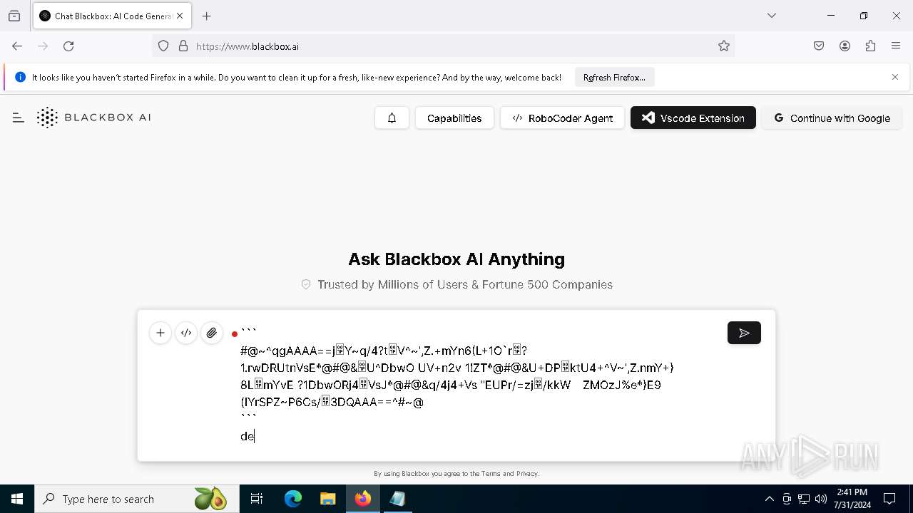Click the plus icon in chat box
Viewport: 913px width, 513px height.
pyautogui.click(x=160, y=333)
